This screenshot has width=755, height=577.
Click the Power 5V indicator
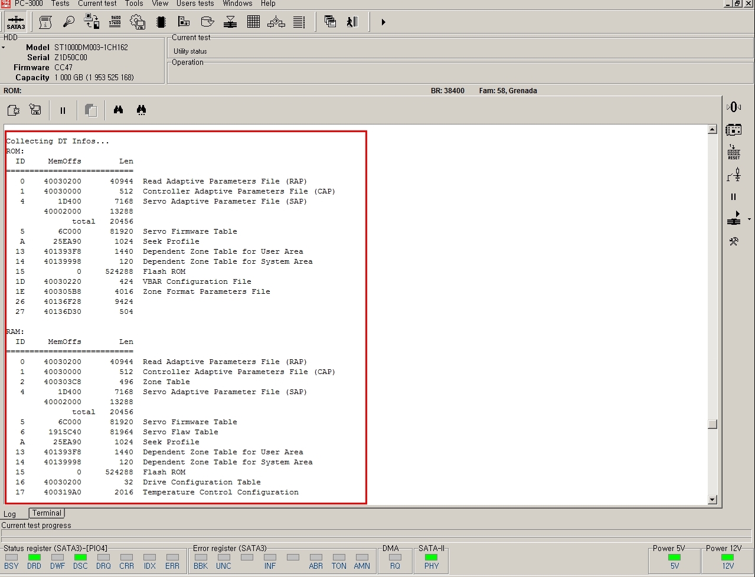point(674,557)
